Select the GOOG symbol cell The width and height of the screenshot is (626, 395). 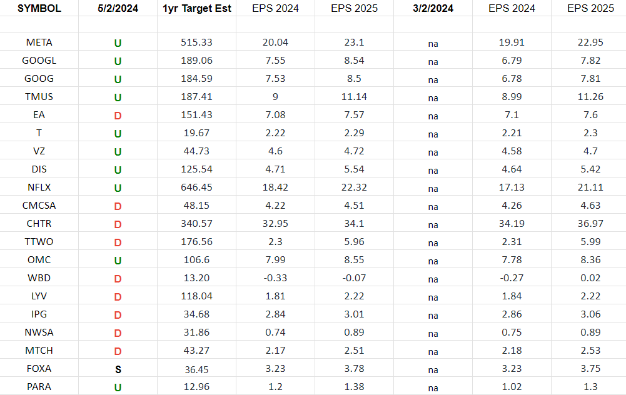click(39, 79)
